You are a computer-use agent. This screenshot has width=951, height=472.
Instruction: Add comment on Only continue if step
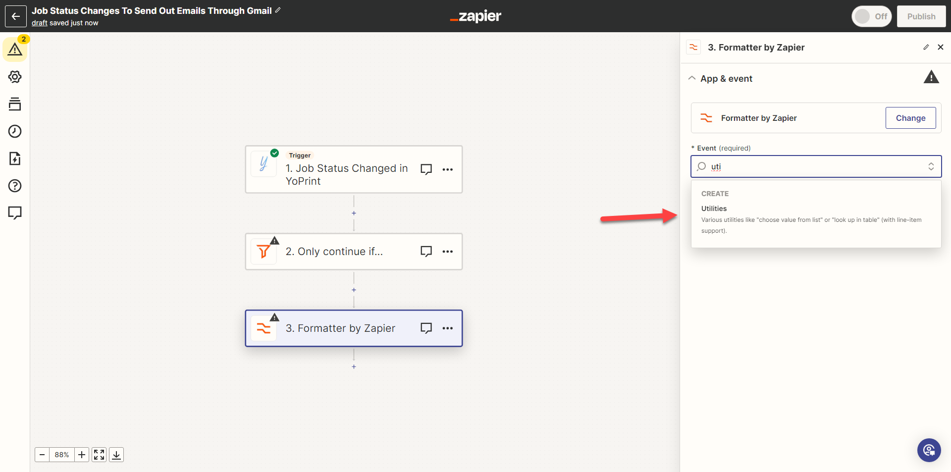[x=426, y=252]
